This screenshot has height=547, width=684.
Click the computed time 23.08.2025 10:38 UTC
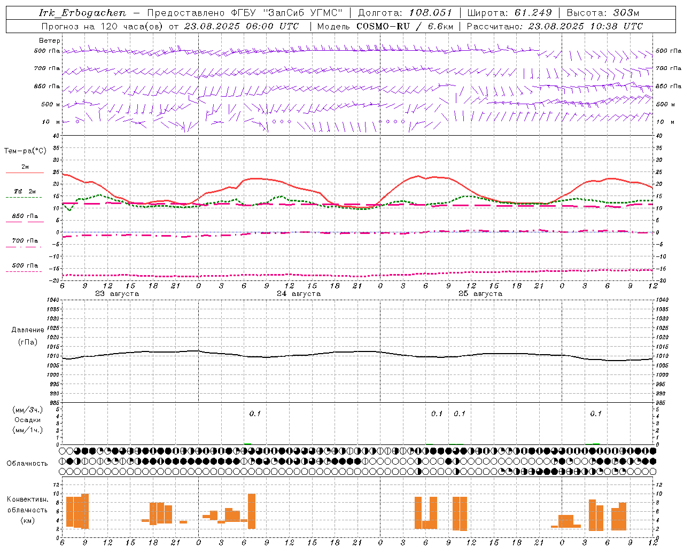(586, 26)
